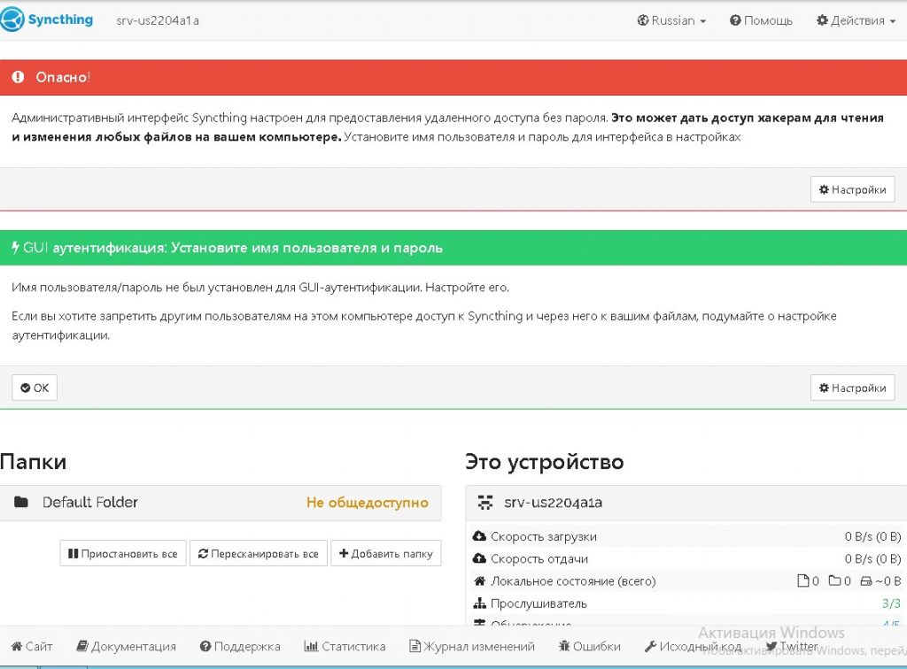The height and width of the screenshot is (669, 907).
Task: Open the Помощь help link
Action: point(761,20)
